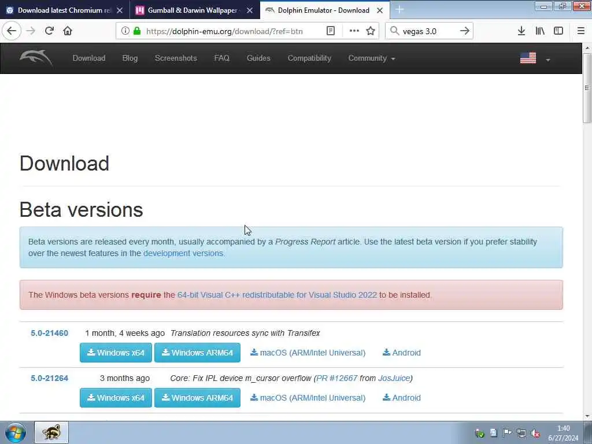Open Compatibility in site navigation
Screen dimensions: 592x444
(309, 58)
